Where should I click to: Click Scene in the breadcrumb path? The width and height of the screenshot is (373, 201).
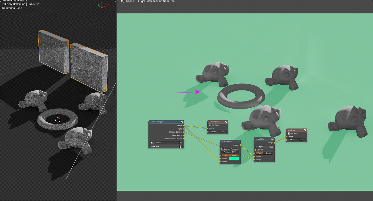pos(130,1)
